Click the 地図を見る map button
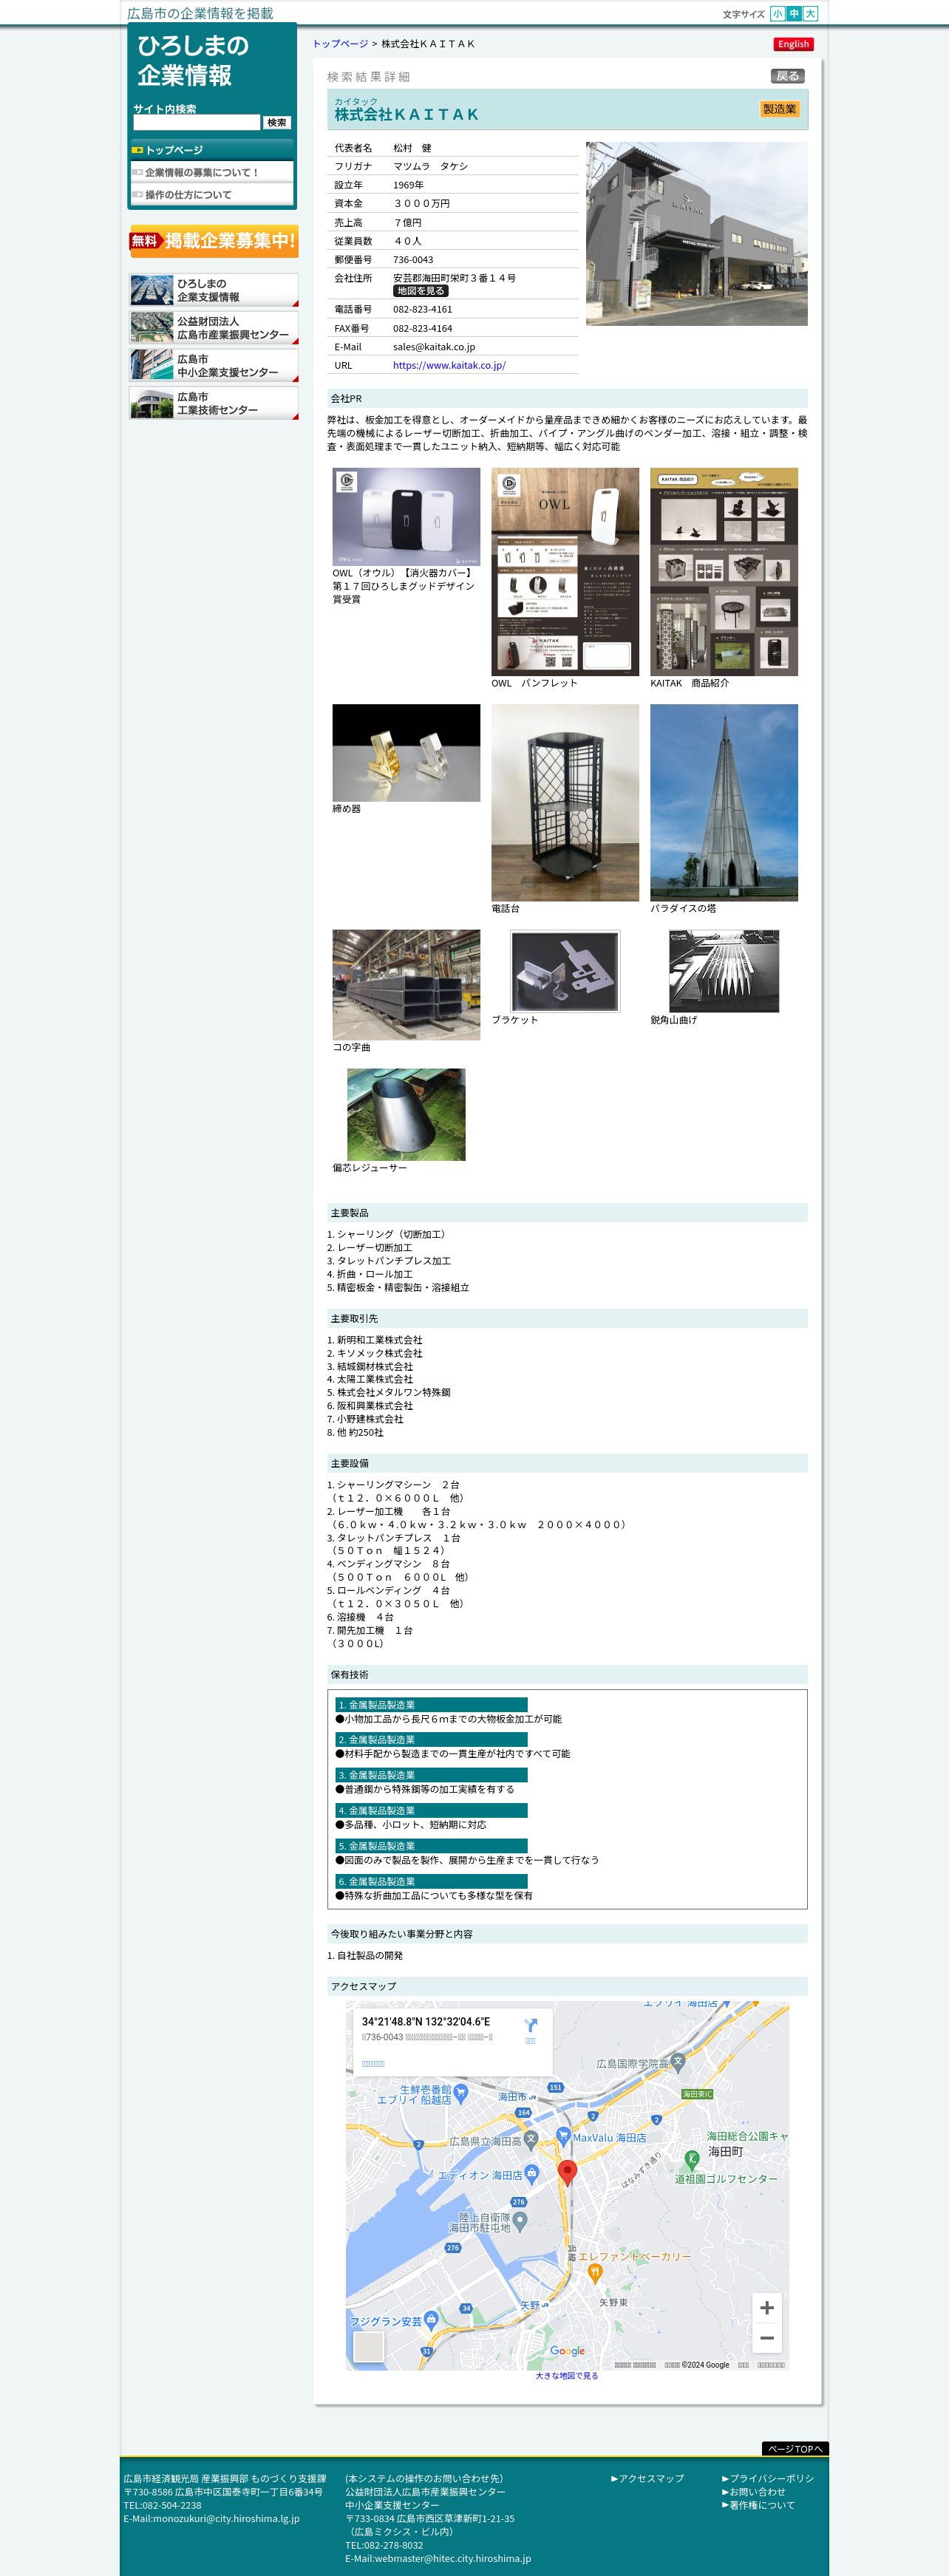The height and width of the screenshot is (2576, 949). (x=420, y=291)
